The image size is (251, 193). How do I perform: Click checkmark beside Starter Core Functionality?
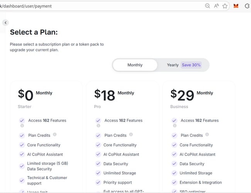click(x=21, y=145)
